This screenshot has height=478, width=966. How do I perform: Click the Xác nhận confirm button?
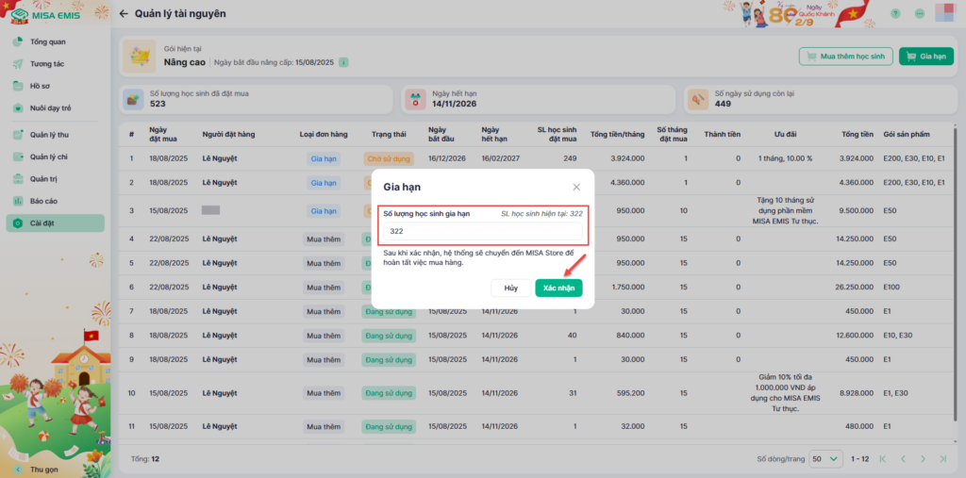click(558, 288)
